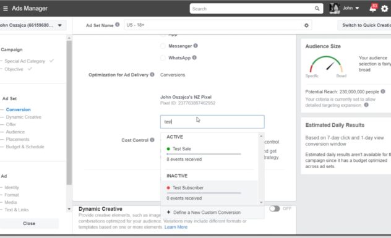This screenshot has height=238, width=391.
Task: Click Switch to Quick Creation button
Action: point(364,25)
